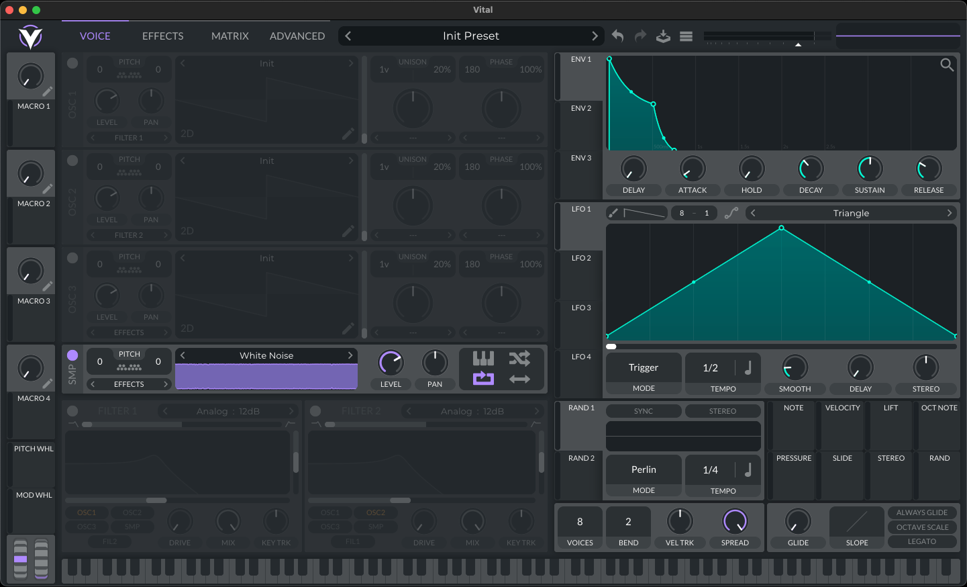Open the OSC 2 wavetable editor pencil
Screen dimensions: 967x587
click(x=348, y=231)
